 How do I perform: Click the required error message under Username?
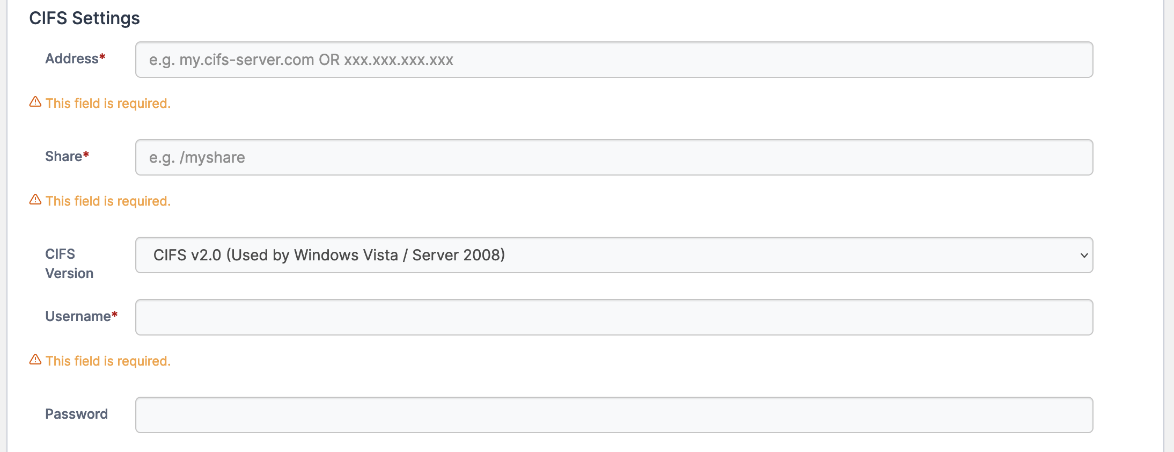108,361
